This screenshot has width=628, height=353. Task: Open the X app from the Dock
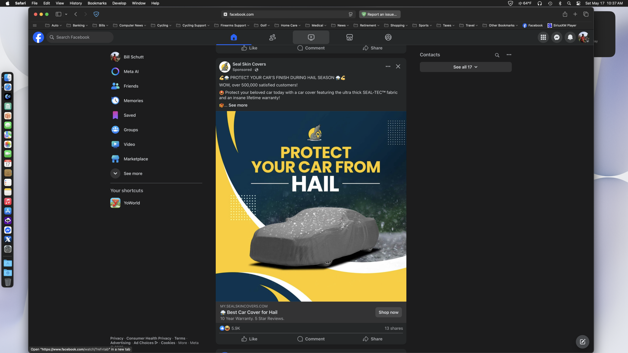(8, 239)
